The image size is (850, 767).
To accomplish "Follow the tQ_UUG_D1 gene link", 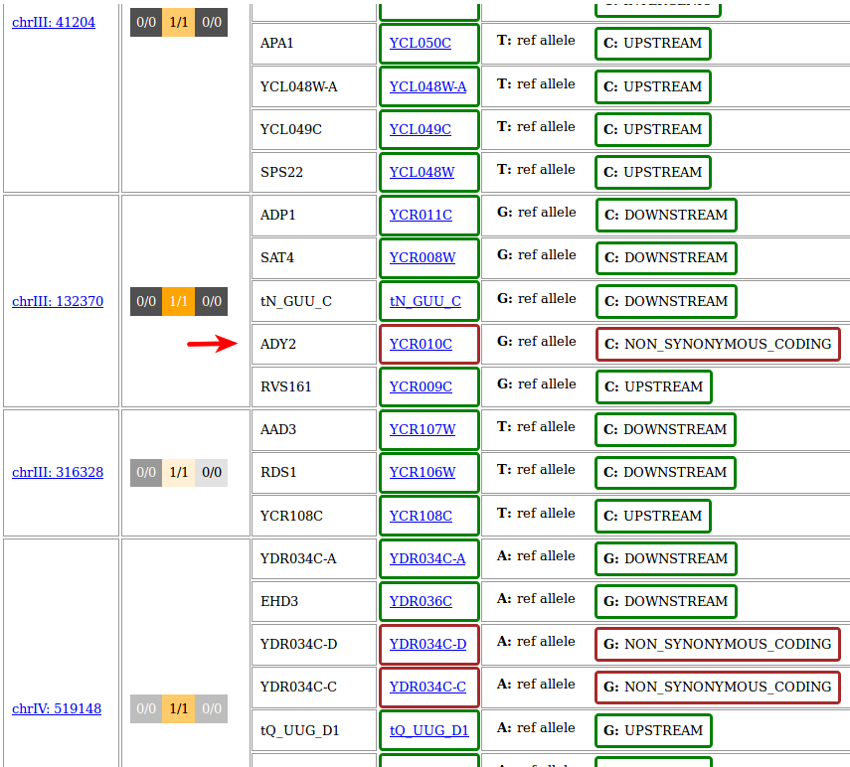I will pos(428,730).
